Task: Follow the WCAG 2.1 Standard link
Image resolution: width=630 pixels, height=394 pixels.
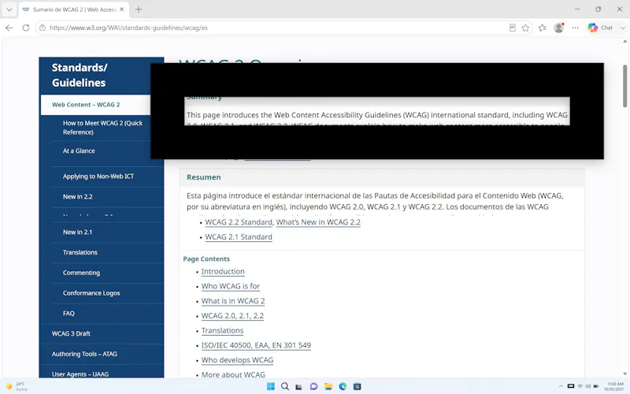Action: (x=239, y=237)
